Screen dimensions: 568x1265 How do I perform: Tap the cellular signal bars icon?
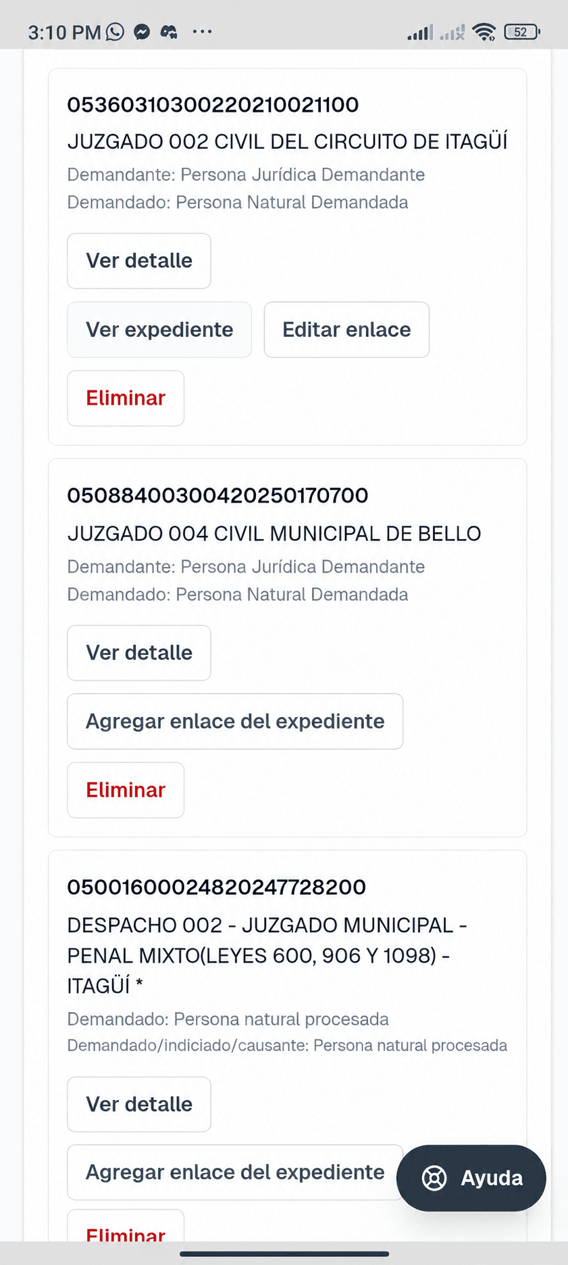(x=419, y=32)
